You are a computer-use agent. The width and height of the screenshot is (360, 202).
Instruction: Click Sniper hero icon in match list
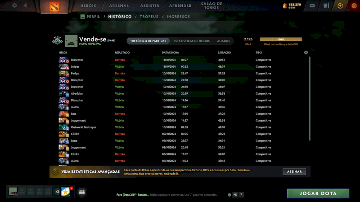pyautogui.click(x=64, y=66)
